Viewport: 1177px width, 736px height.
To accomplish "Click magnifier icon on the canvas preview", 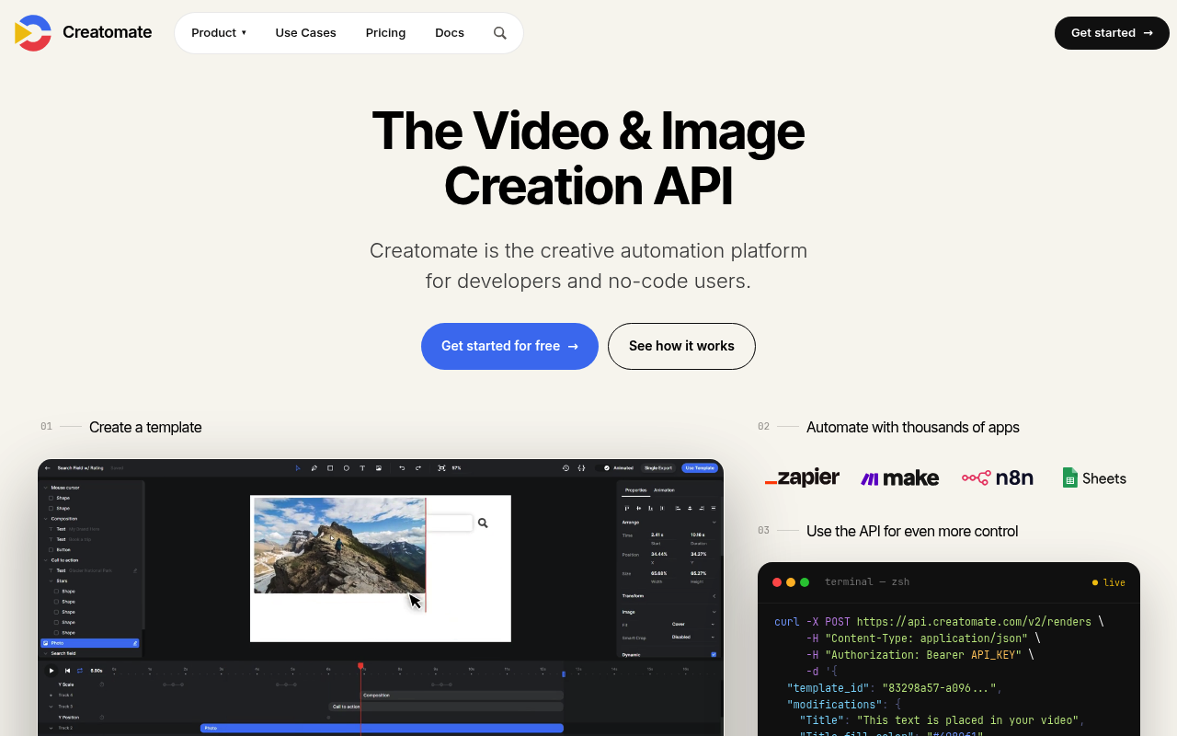I will tap(483, 523).
